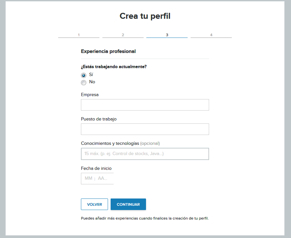The height and width of the screenshot is (238, 291).
Task: Click the Sí label text
Action: [x=91, y=74]
